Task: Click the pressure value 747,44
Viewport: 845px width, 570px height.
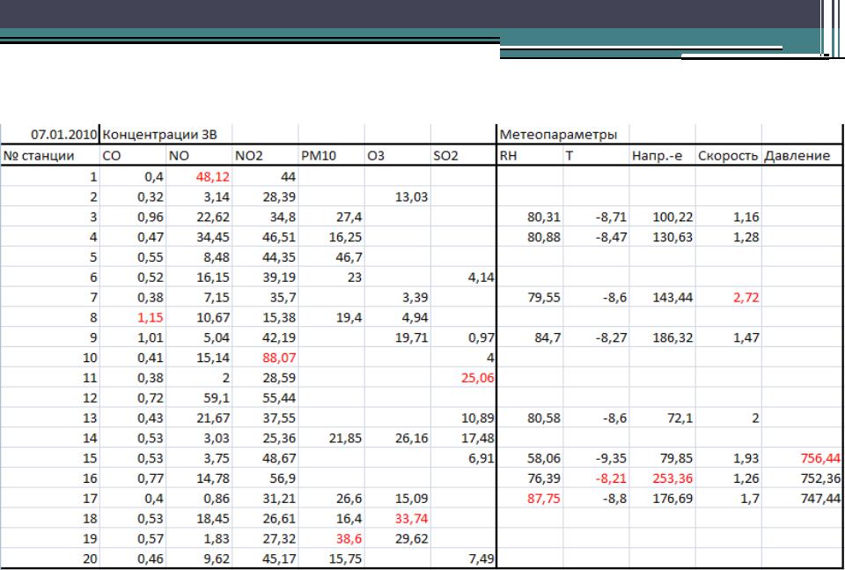Action: click(x=820, y=499)
